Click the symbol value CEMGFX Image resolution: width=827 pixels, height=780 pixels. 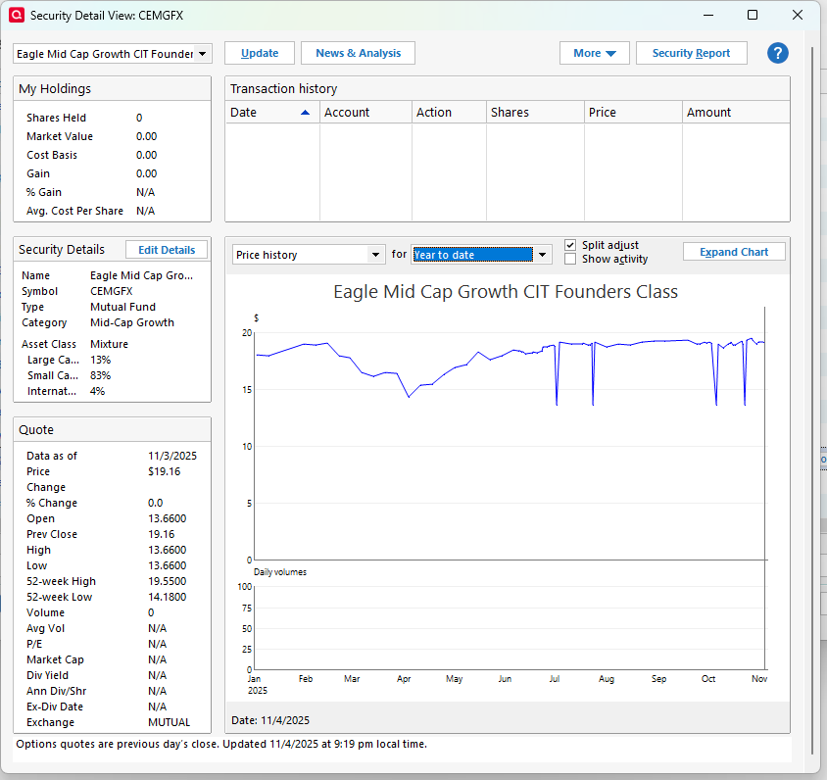tap(112, 291)
